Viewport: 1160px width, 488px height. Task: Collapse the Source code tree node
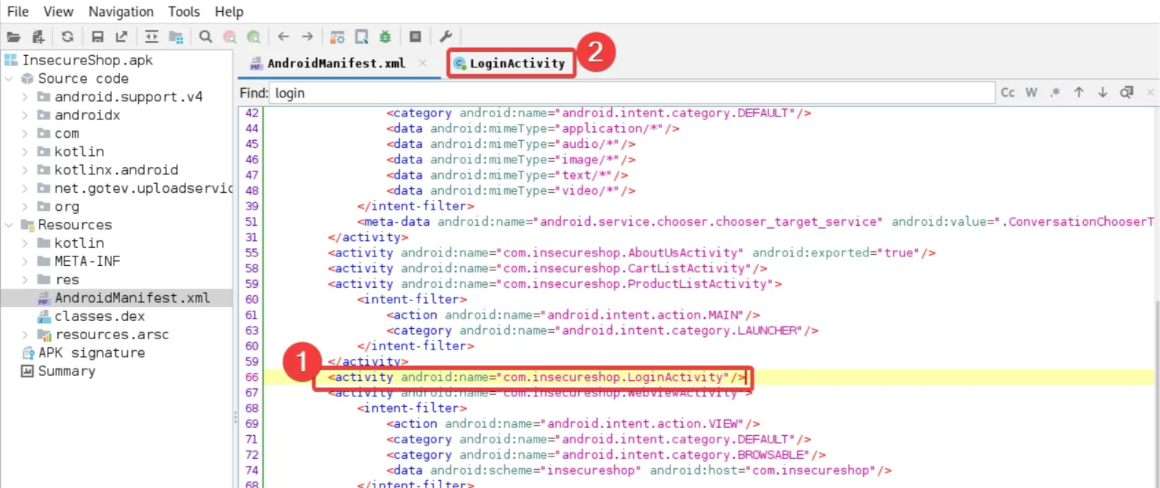9,78
